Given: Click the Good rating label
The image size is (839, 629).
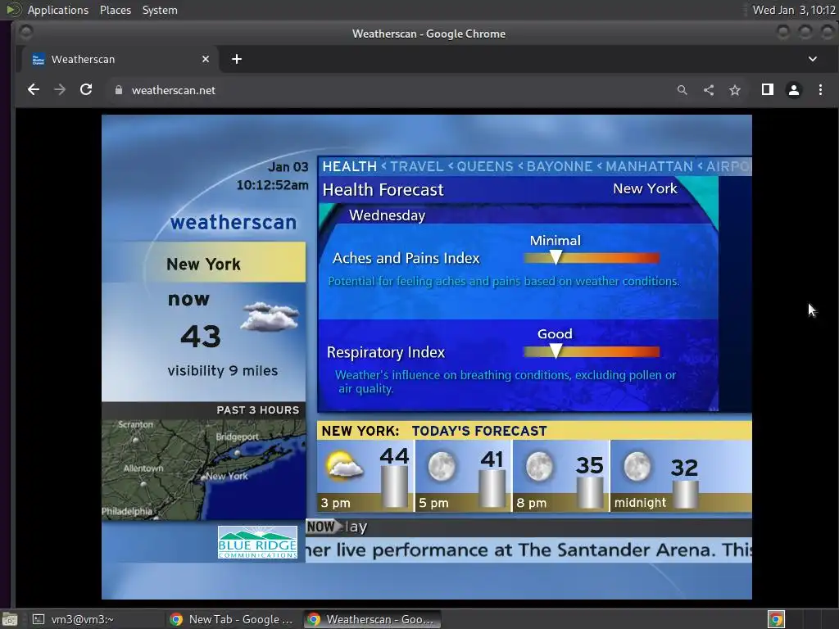Looking at the screenshot, I should pos(555,334).
